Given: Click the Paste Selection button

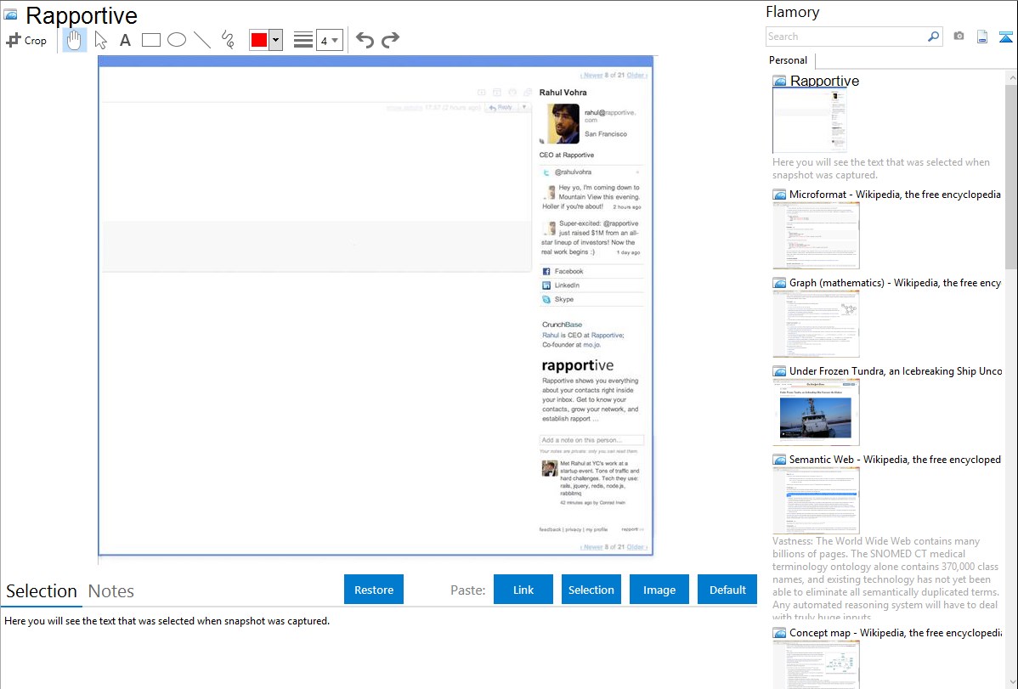Looking at the screenshot, I should pos(591,590).
